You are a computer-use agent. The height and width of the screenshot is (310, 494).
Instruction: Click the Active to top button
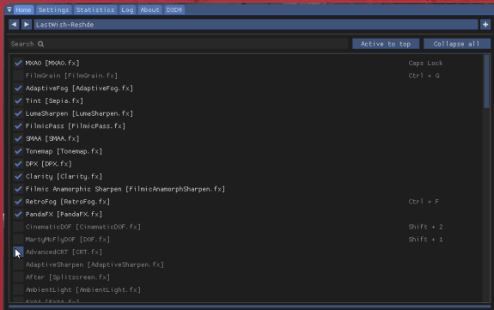pyautogui.click(x=386, y=44)
